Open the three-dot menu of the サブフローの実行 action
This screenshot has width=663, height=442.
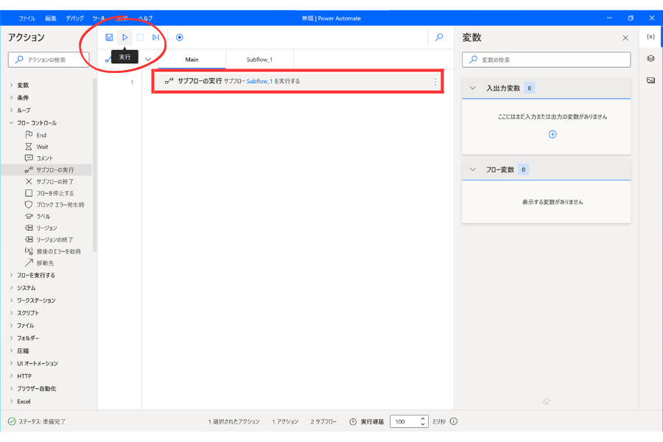pyautogui.click(x=435, y=82)
